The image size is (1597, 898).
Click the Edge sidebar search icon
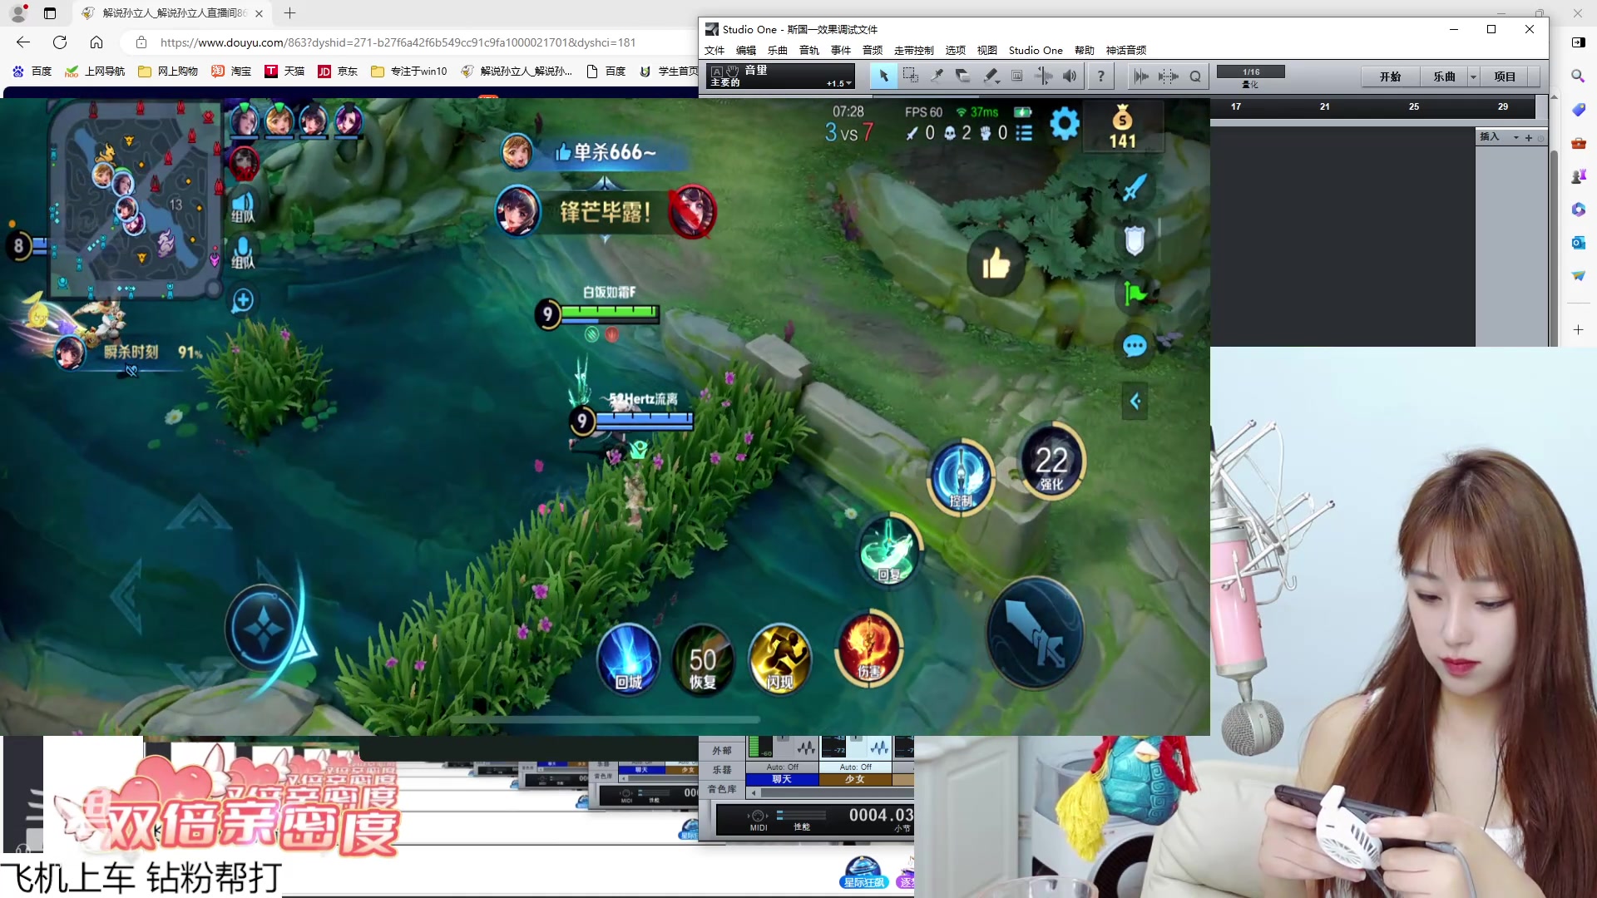click(x=1578, y=76)
